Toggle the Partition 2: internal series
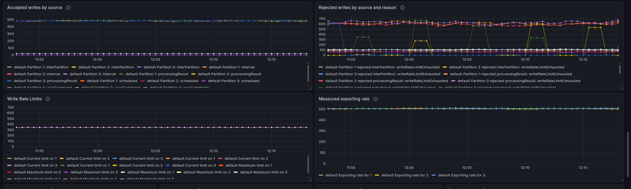 coord(37,74)
